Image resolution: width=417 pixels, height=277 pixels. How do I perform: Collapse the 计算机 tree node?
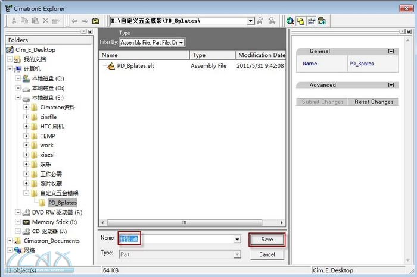point(10,69)
